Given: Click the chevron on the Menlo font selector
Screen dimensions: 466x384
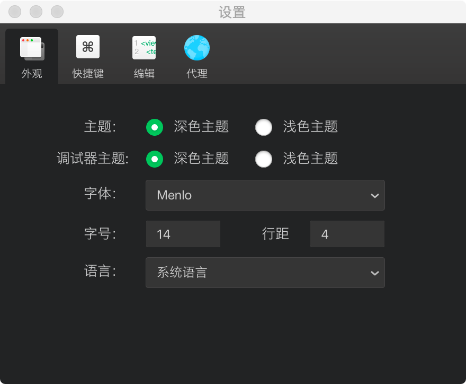Looking at the screenshot, I should click(x=375, y=195).
